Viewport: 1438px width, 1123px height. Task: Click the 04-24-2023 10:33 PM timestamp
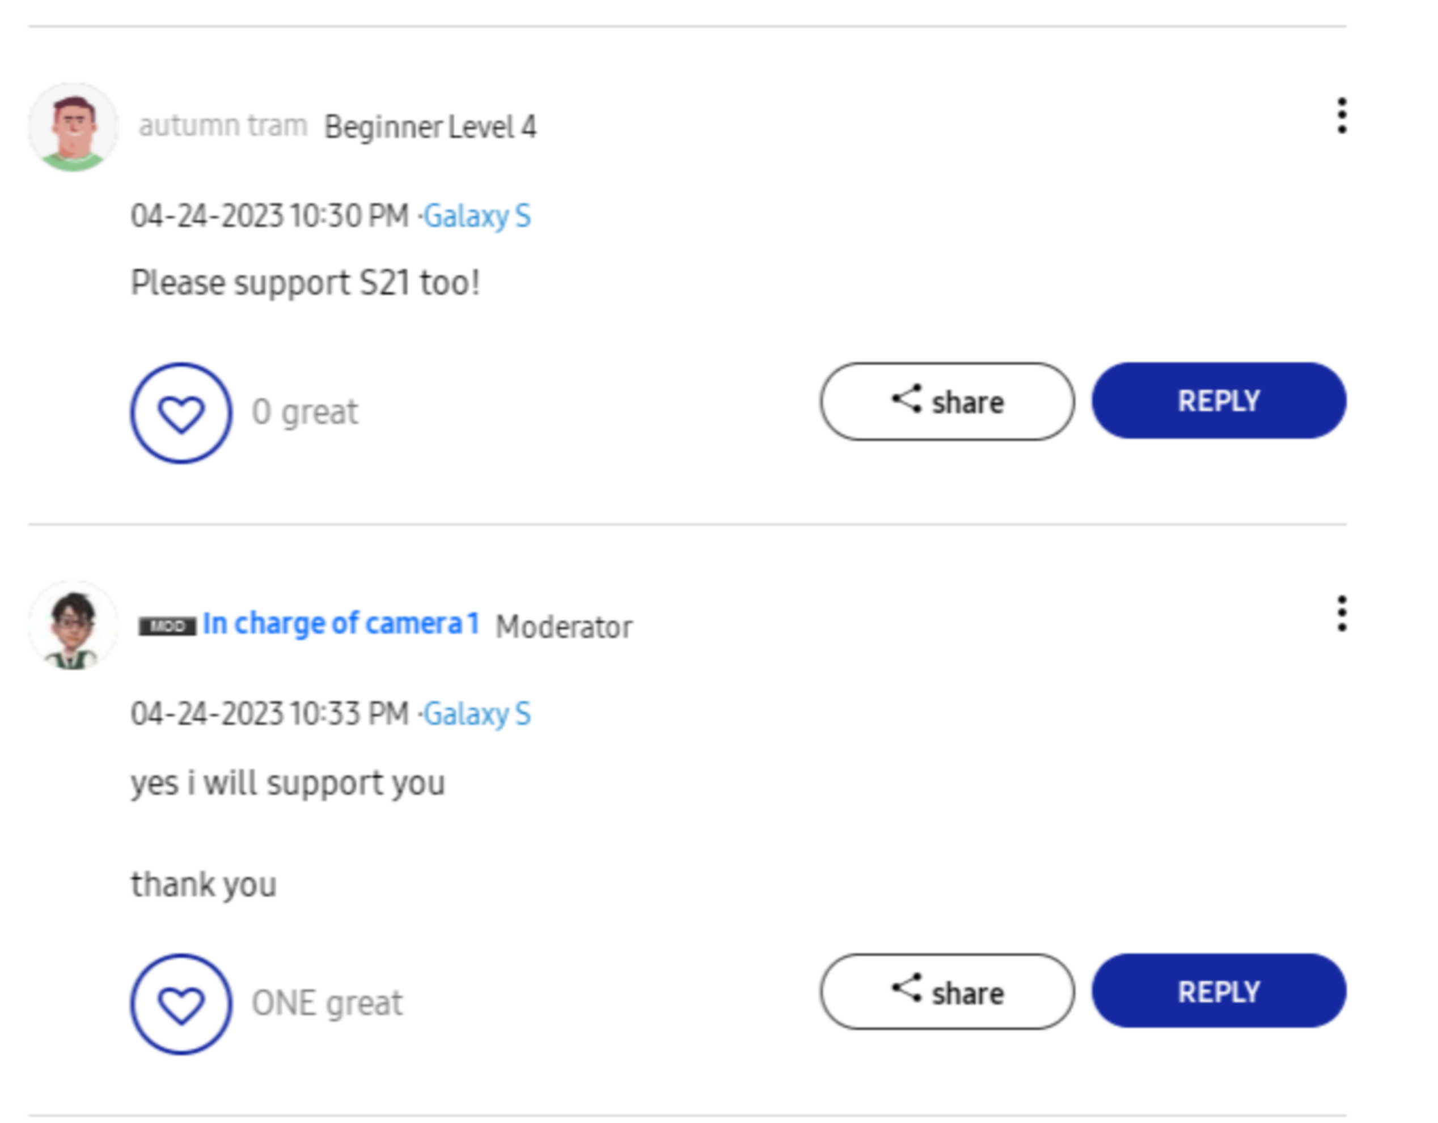point(269,714)
